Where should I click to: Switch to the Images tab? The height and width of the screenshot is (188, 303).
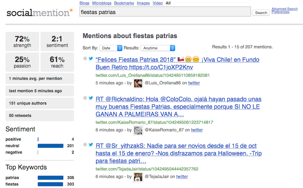point(143,3)
